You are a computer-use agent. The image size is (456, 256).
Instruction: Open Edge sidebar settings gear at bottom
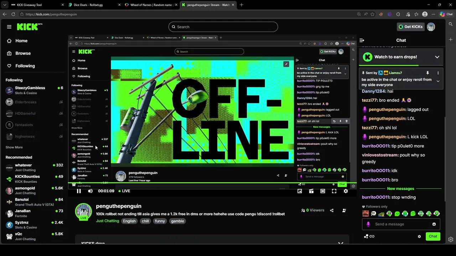click(x=451, y=239)
